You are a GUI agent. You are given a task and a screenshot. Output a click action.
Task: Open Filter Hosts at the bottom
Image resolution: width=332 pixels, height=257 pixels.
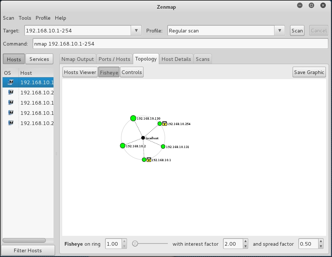[x=28, y=250]
